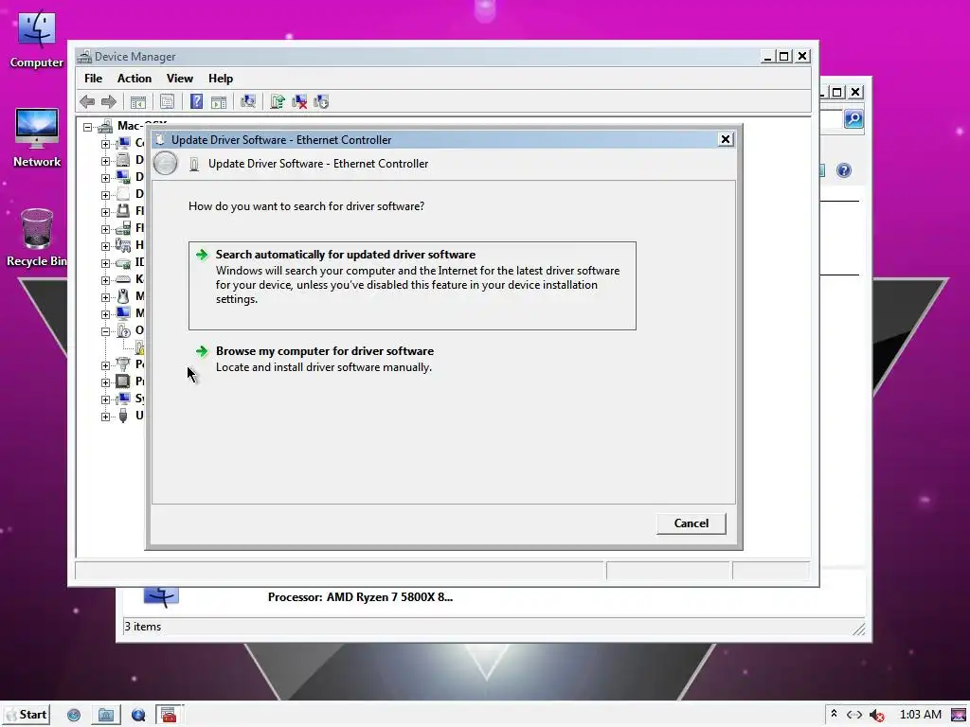Click the red toolbox taskbar icon
This screenshot has width=970, height=727.
click(169, 716)
